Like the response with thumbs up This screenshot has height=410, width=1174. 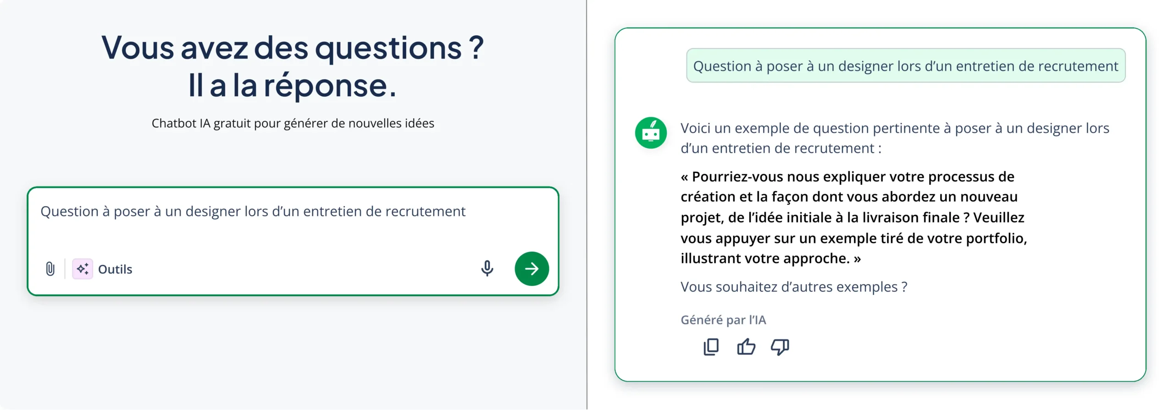pyautogui.click(x=746, y=347)
